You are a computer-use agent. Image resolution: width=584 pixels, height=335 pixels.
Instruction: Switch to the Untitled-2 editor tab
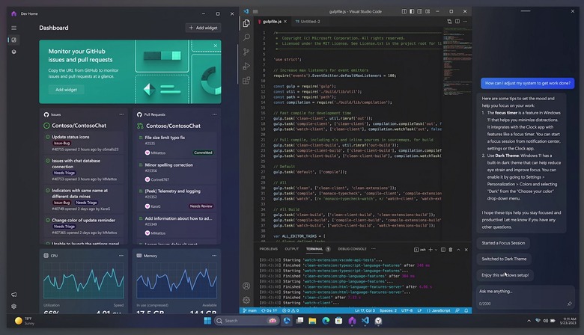click(x=308, y=22)
